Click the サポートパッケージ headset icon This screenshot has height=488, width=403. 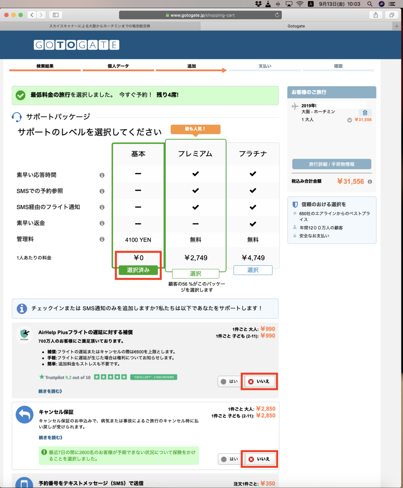[17, 117]
